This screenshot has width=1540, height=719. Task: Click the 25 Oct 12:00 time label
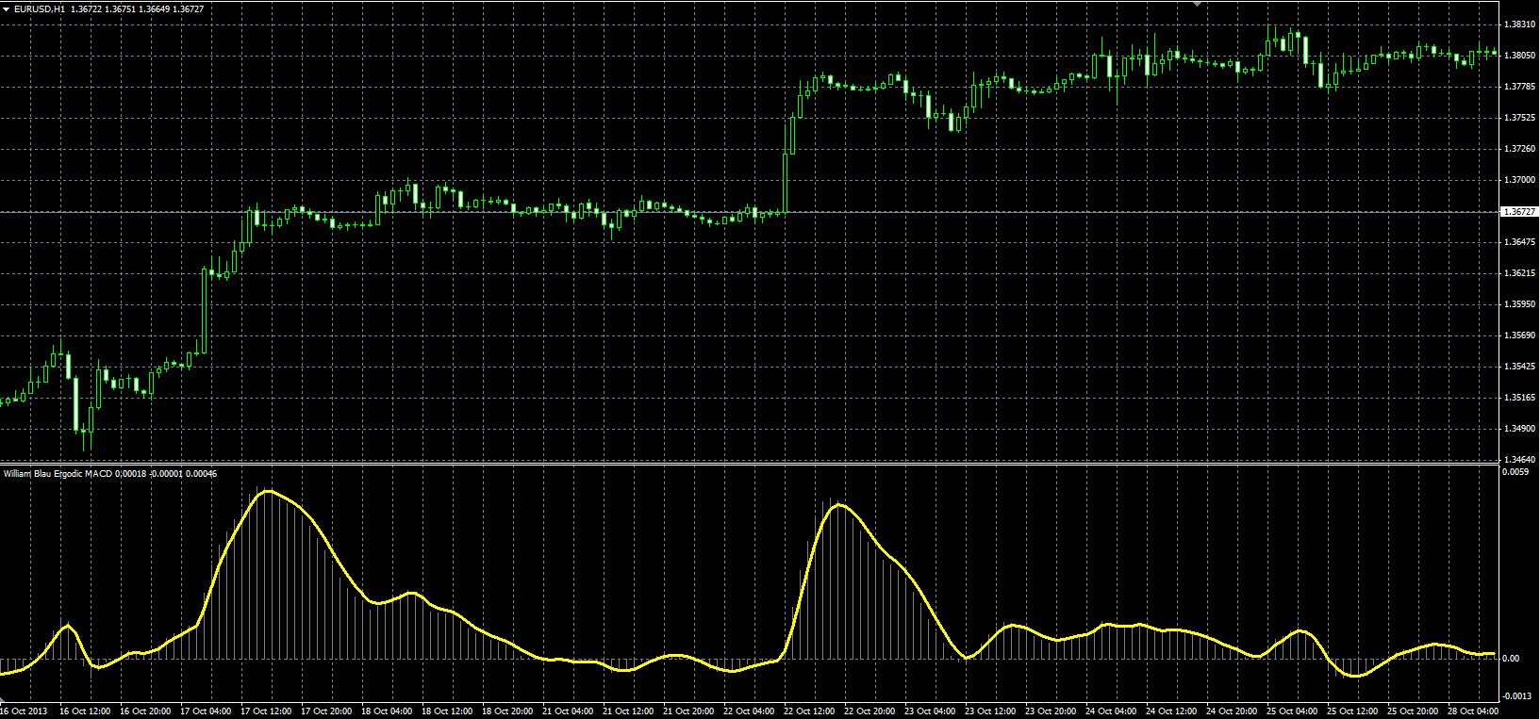(1352, 711)
